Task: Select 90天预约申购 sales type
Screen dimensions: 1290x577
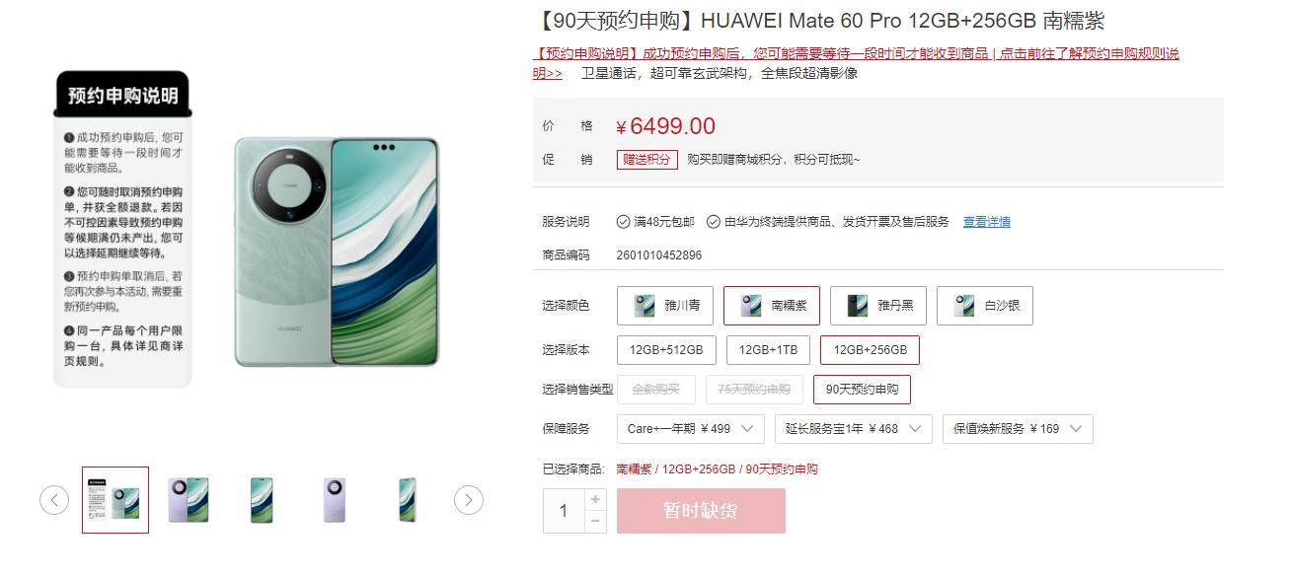Action: pyautogui.click(x=863, y=390)
